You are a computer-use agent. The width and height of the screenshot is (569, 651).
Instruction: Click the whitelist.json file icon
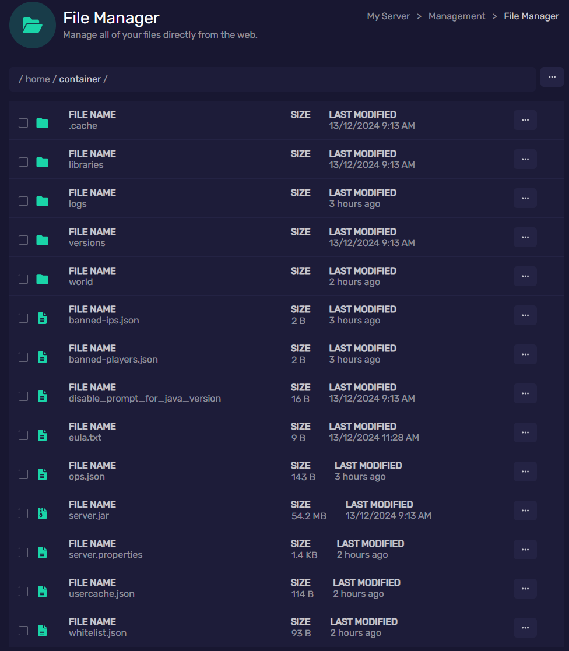pos(42,630)
